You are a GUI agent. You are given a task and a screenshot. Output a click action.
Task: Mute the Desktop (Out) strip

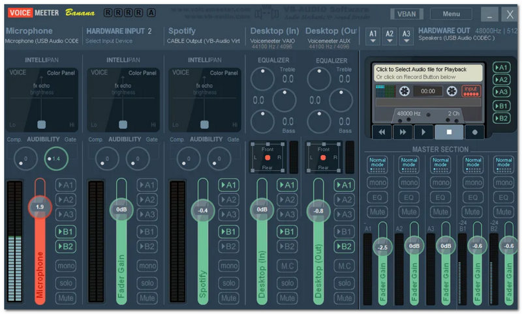pos(345,298)
